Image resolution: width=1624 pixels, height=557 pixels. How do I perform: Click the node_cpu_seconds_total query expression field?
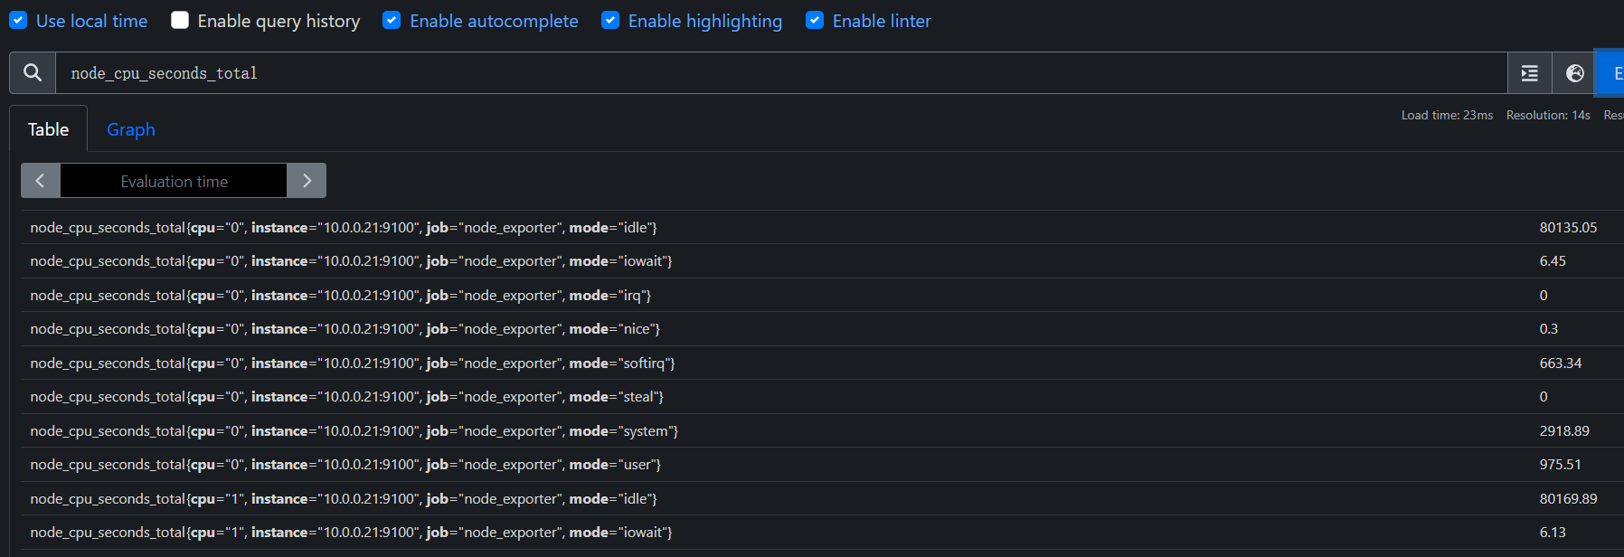tap(778, 73)
